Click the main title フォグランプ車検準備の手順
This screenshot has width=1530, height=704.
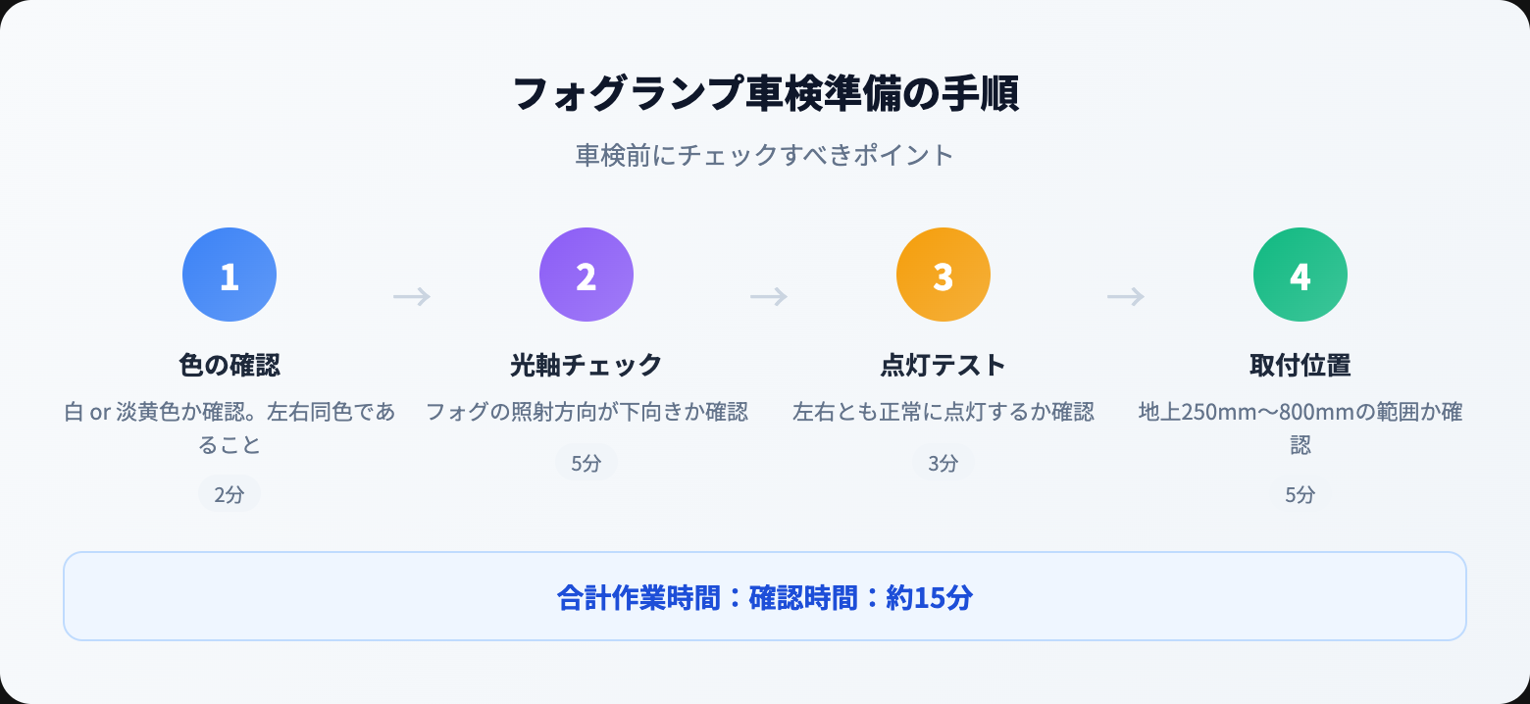[765, 95]
